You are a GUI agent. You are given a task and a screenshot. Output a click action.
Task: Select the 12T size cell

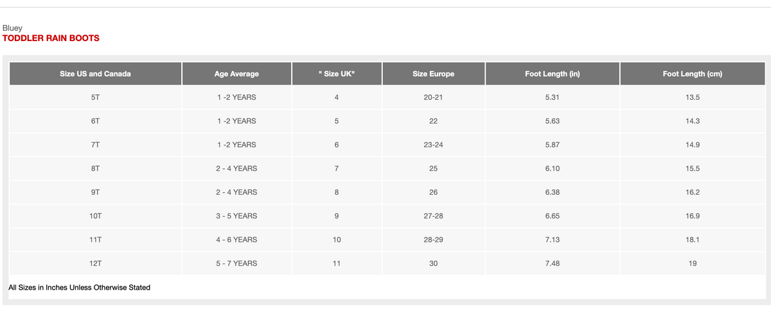pos(95,263)
